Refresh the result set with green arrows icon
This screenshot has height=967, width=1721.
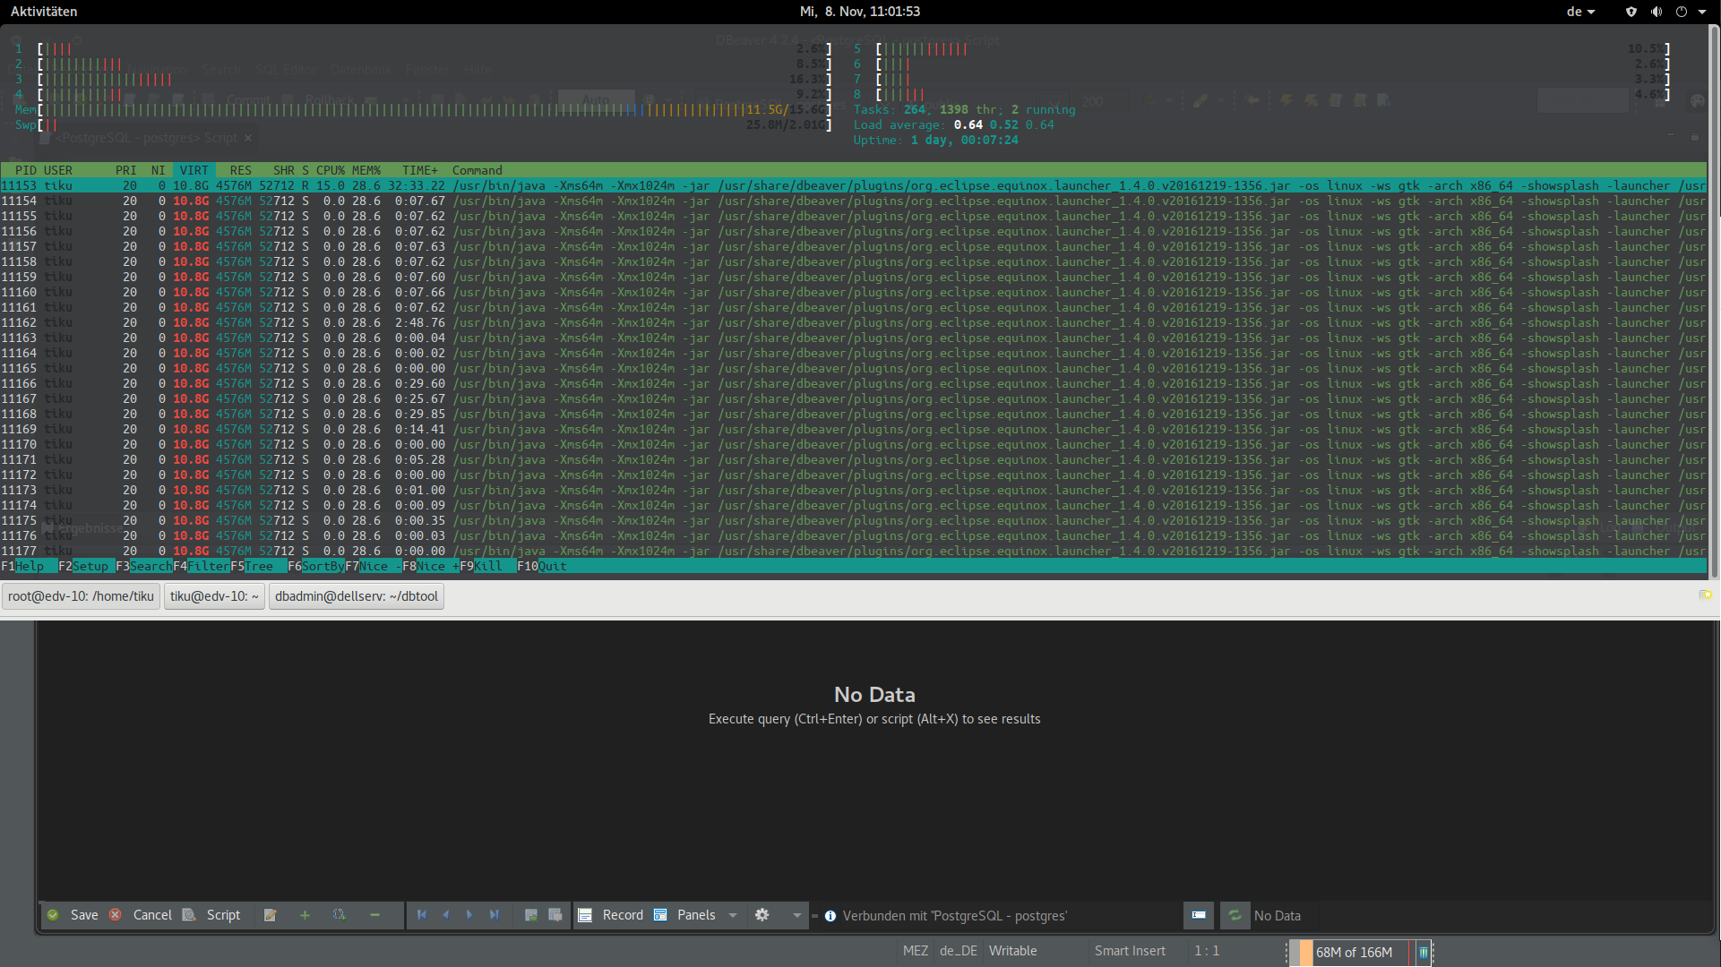1235,915
